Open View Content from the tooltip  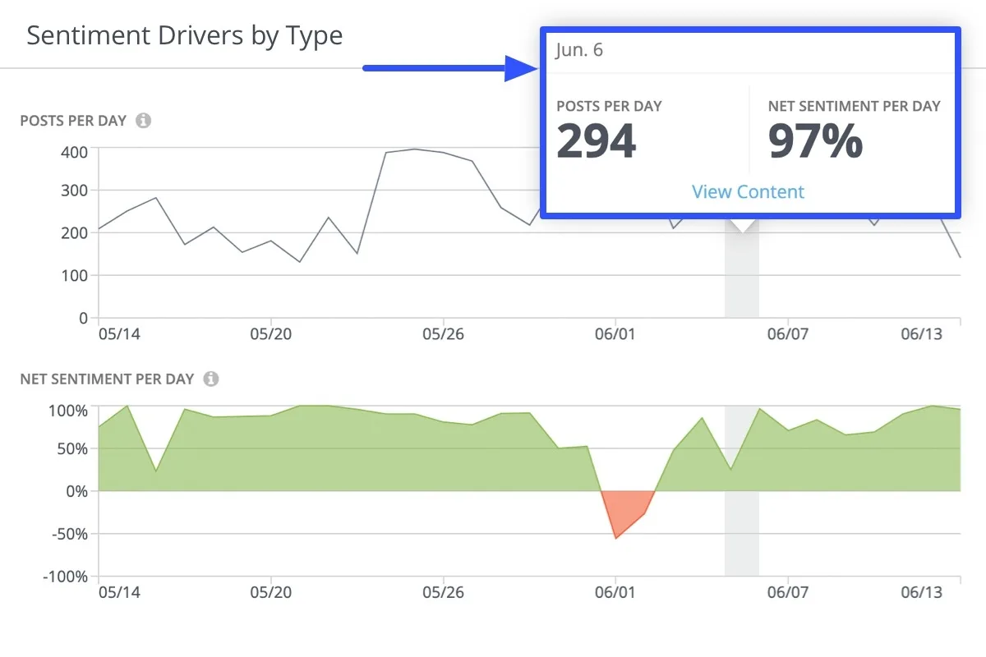748,191
